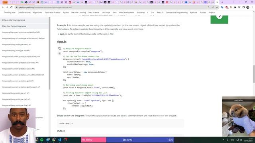Viewport: 255px width, 143px height.
Task: Open the Python menu
Action: [x=66, y=12]
